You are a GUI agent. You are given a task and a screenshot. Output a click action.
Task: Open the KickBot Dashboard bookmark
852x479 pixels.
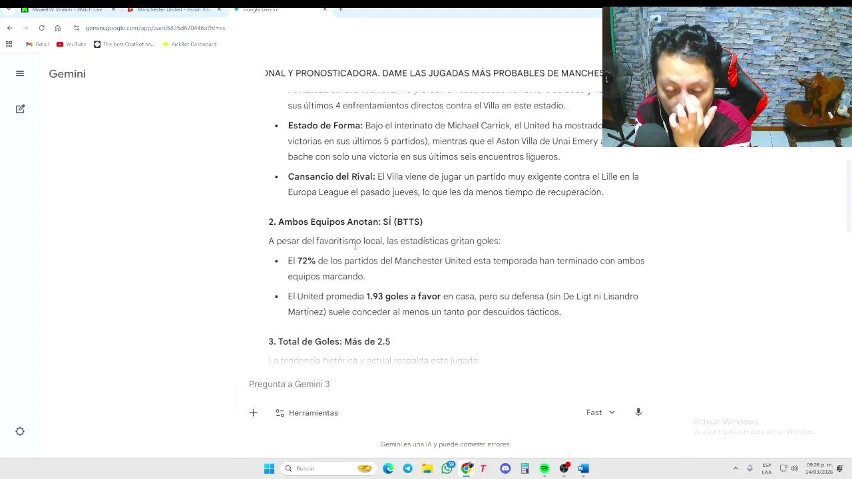click(189, 44)
